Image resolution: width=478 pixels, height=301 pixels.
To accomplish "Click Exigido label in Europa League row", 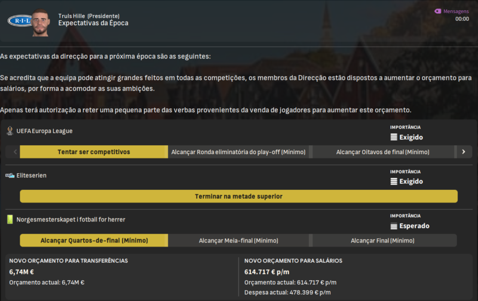I will tap(411, 137).
